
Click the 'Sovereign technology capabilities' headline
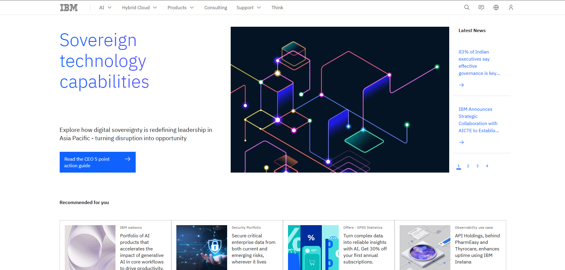(104, 61)
